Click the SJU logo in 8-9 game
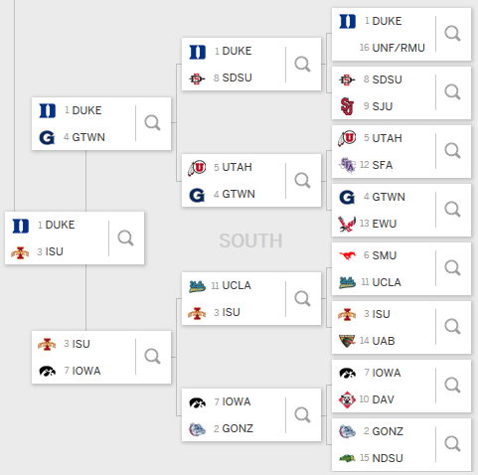478x475 pixels. pos(347,106)
